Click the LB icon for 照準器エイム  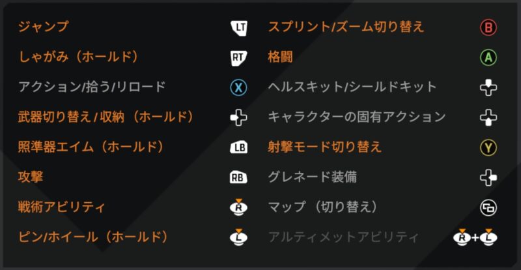point(239,147)
